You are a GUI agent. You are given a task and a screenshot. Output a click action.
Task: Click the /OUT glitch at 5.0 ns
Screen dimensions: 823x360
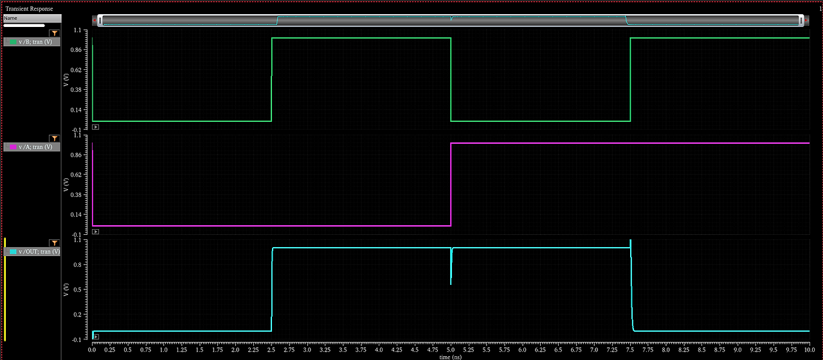451,266
